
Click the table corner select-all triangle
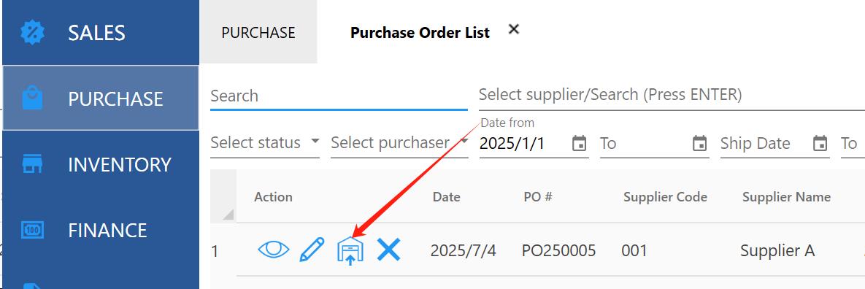tap(228, 214)
